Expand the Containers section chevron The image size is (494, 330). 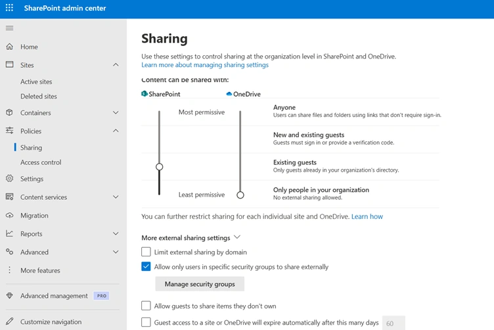click(116, 112)
